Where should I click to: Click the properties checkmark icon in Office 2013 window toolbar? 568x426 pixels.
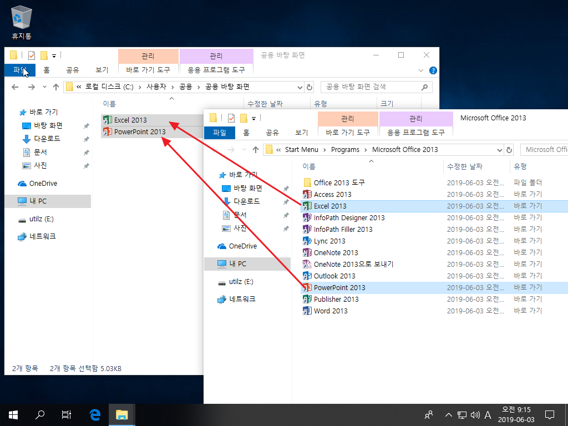tap(231, 118)
